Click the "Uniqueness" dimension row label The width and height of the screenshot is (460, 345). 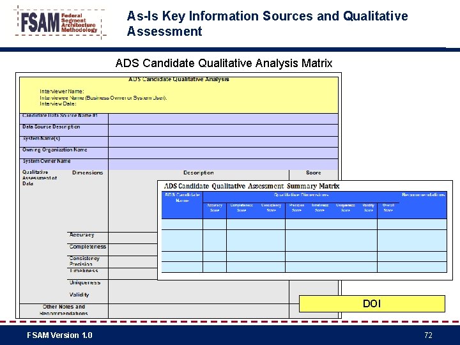click(x=85, y=282)
